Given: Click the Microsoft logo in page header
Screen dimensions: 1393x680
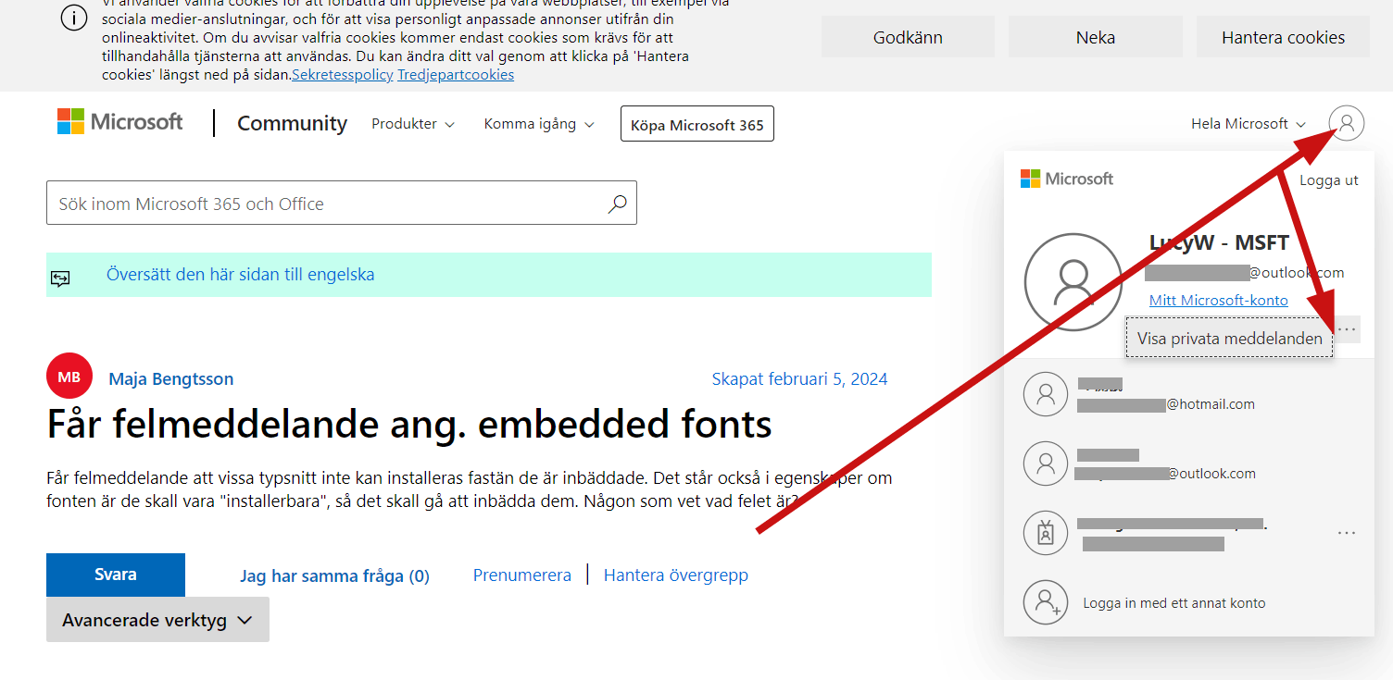Looking at the screenshot, I should [120, 122].
